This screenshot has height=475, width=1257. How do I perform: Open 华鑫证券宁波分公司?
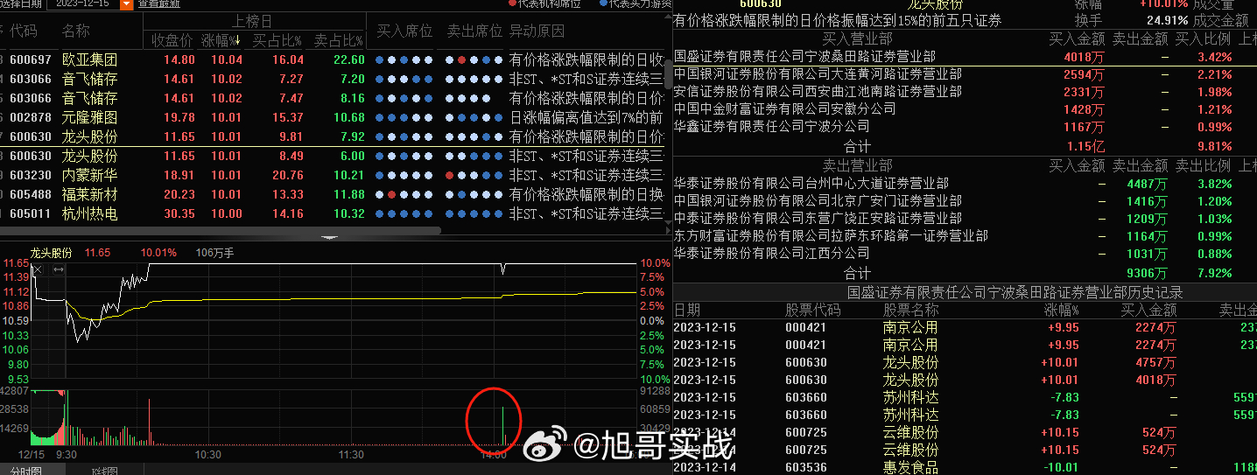click(772, 128)
